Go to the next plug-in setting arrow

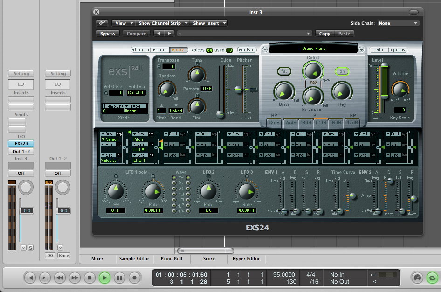pos(169,34)
